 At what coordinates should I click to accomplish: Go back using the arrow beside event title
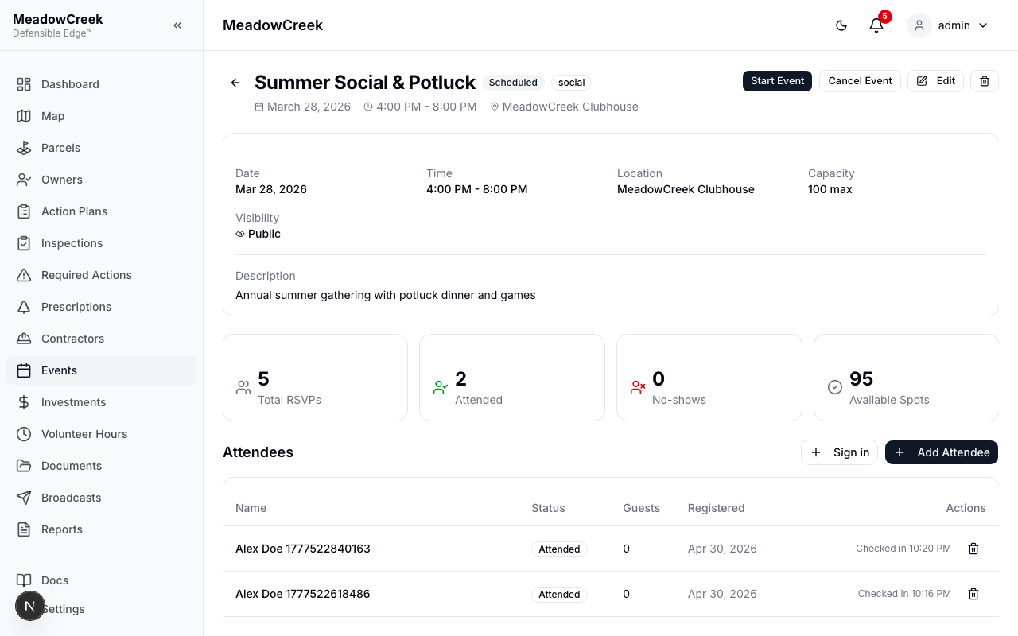coord(235,83)
